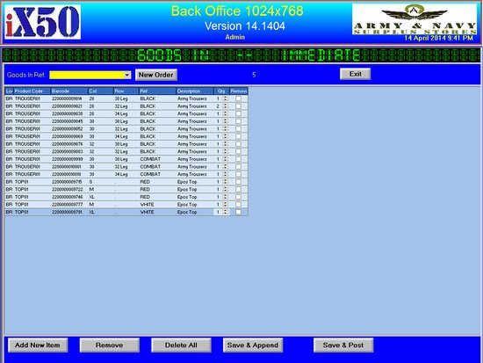483x363 pixels.
Task: Tick Remove checkbox for size XL WHITE top
Action: [238, 212]
